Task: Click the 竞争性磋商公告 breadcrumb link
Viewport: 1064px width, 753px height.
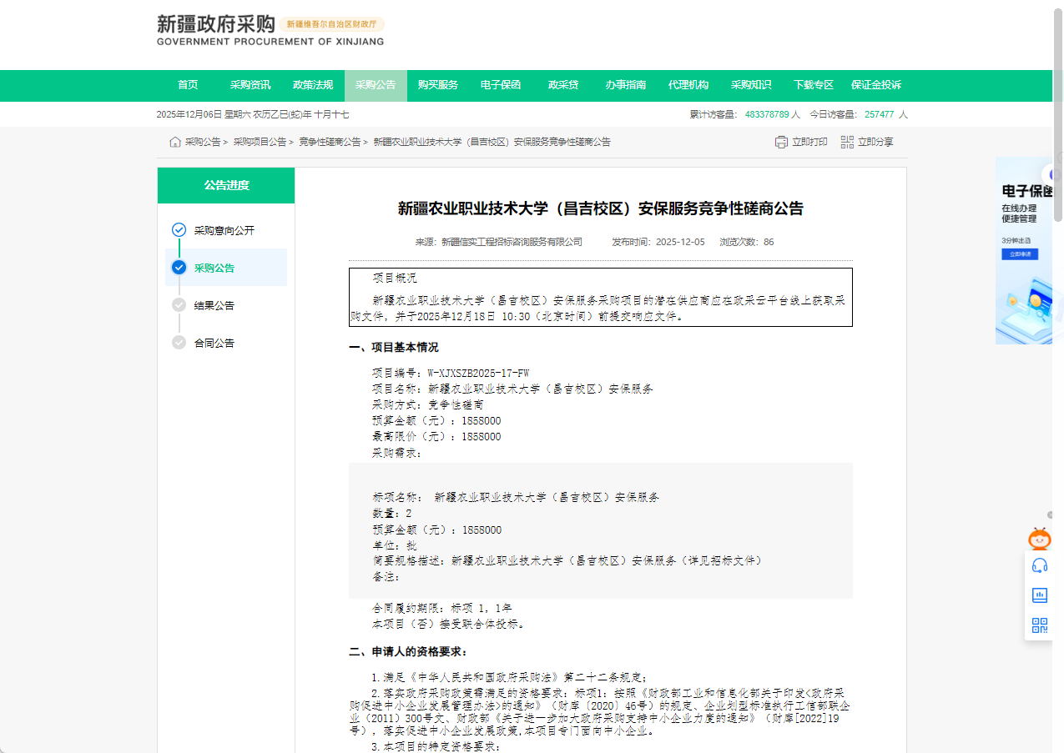Action: click(330, 143)
